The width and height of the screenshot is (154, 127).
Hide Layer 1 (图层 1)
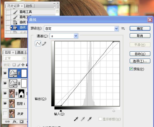click(x=5, y=104)
